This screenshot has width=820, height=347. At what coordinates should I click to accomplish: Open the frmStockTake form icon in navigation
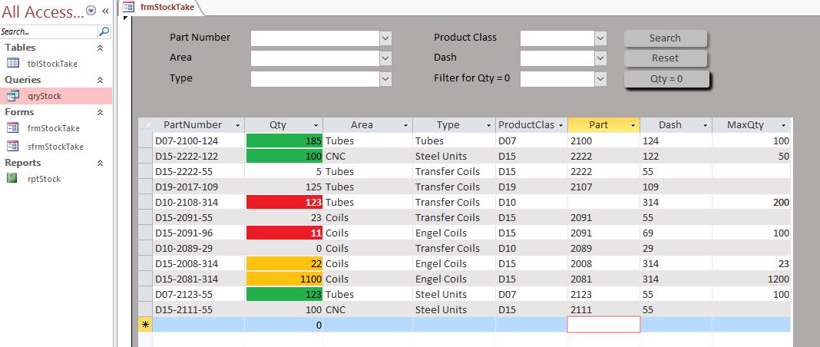pos(12,128)
